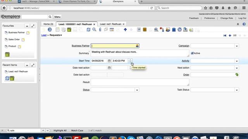Refresh the record with the ReQuery icon
248x139 pixels.
(88, 29)
